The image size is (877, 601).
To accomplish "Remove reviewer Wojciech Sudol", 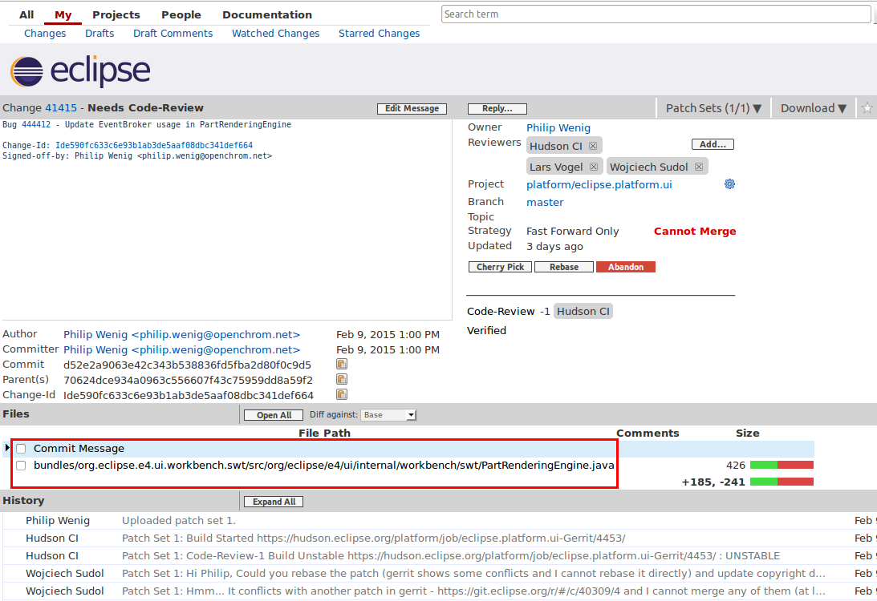I will pos(699,167).
